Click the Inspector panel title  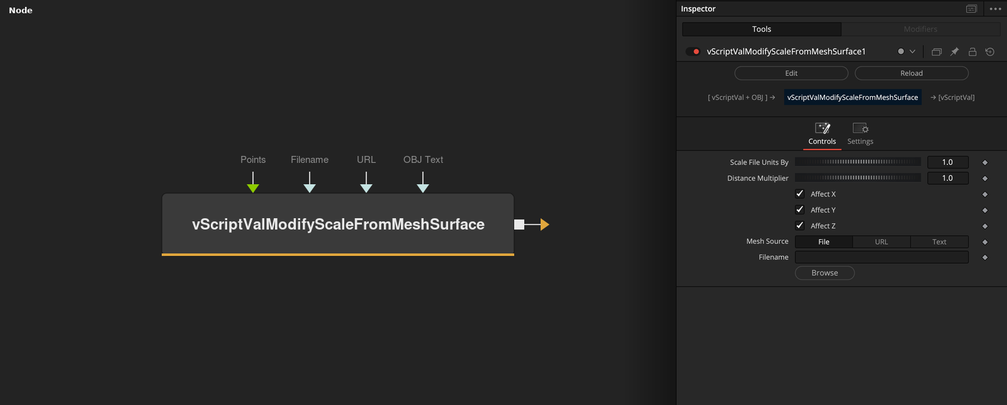698,9
